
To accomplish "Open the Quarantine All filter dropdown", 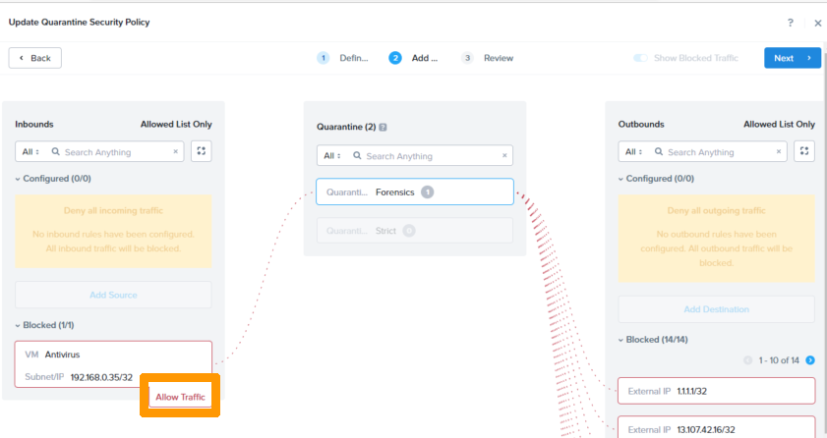I will click(331, 156).
